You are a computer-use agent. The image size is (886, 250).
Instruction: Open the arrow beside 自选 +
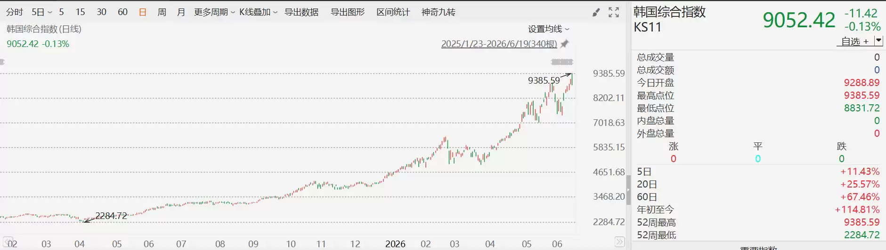[878, 41]
